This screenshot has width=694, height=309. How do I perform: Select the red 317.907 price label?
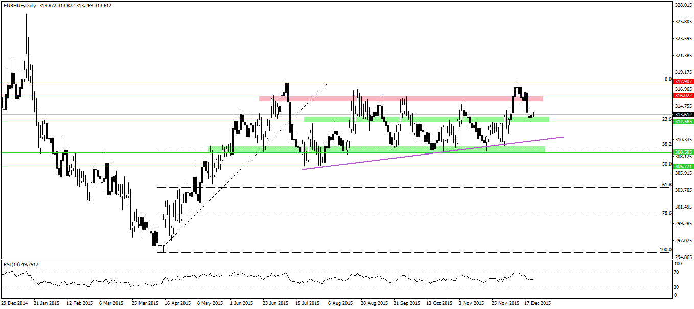pos(682,82)
